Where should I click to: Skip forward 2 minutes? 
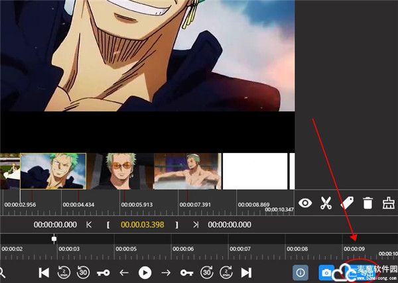click(226, 272)
